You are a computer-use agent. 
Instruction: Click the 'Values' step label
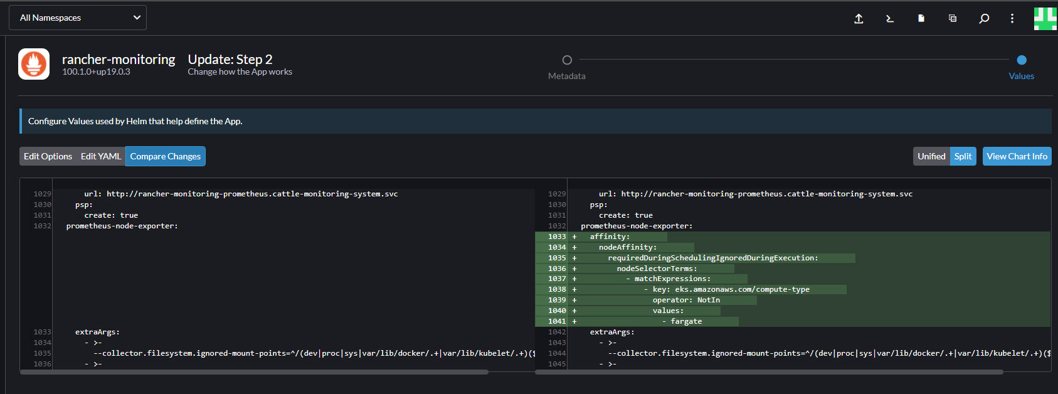coord(1022,76)
